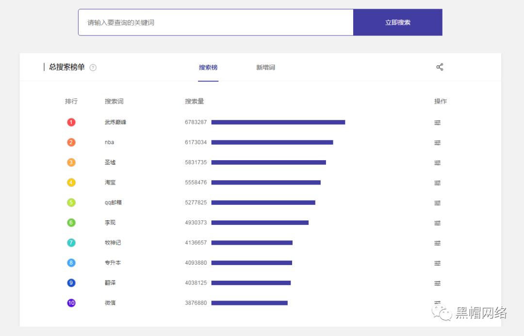Select the 搜索榜 tab

pyautogui.click(x=208, y=67)
